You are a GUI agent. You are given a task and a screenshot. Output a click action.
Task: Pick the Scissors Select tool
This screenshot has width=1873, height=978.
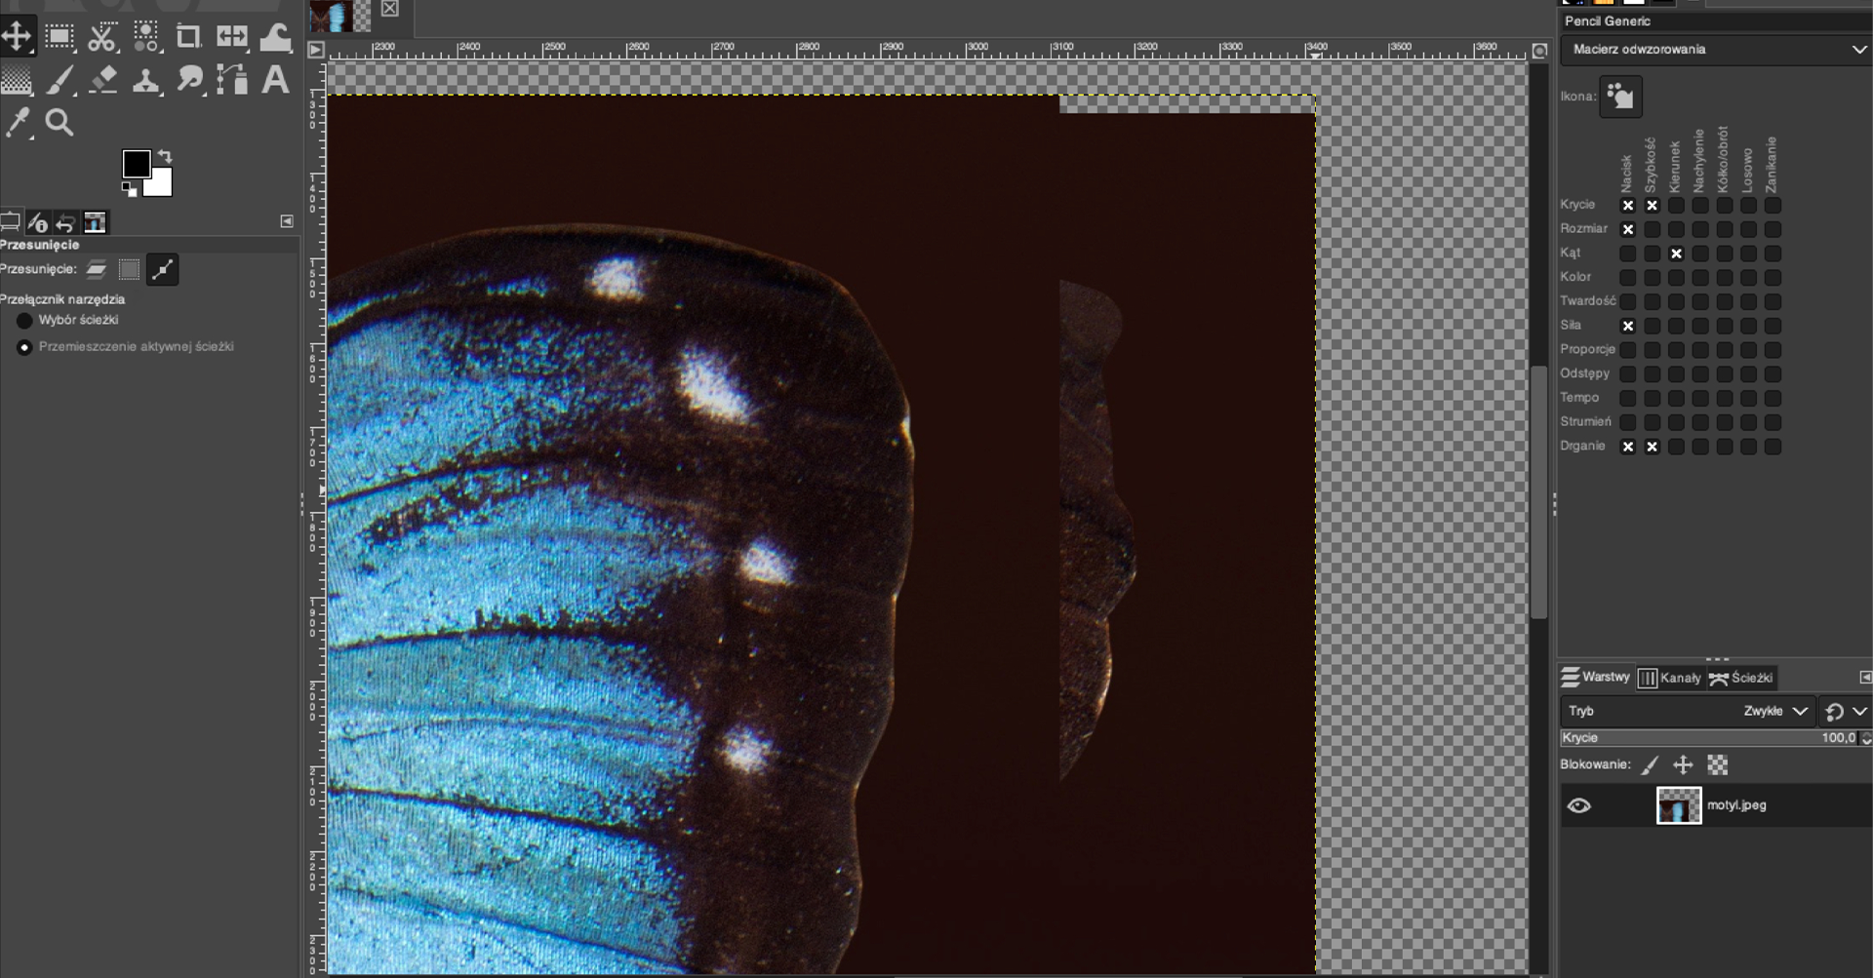(x=101, y=37)
